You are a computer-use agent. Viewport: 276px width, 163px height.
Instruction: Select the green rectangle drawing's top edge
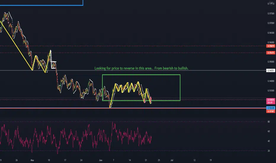coord(141,75)
